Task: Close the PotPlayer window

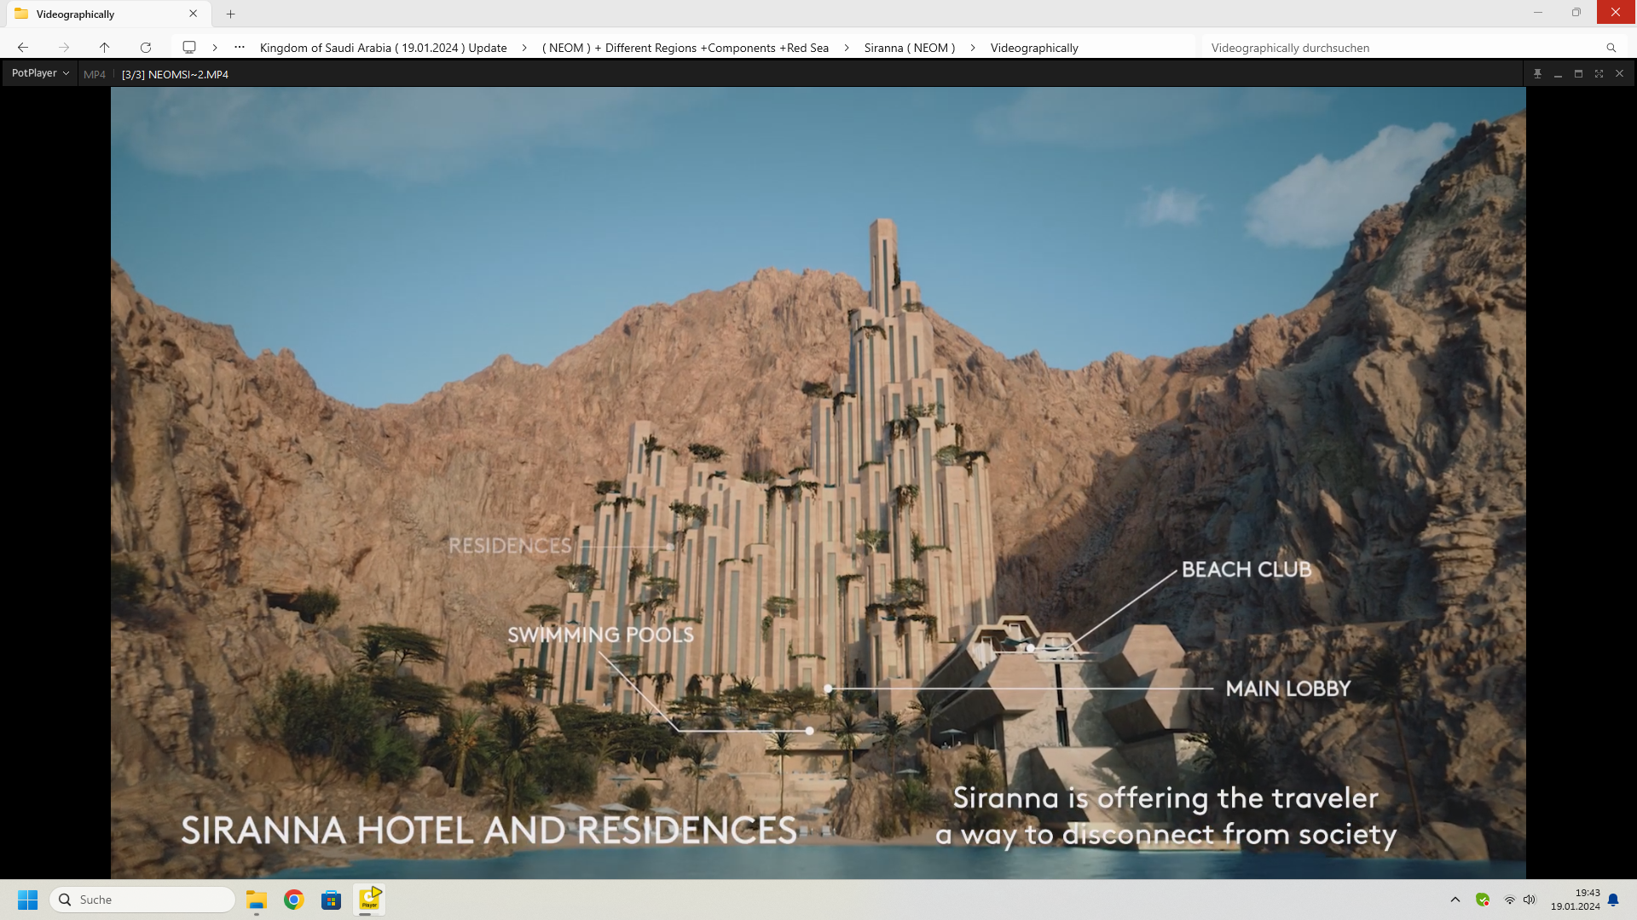Action: click(1619, 74)
